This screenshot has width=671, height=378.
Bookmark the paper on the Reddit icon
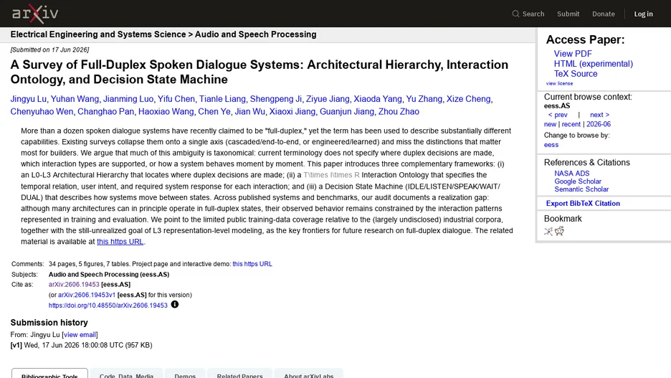click(559, 231)
